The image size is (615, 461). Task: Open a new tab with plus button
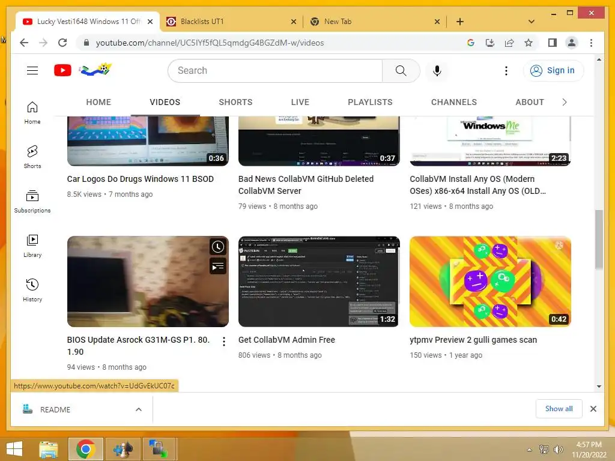(x=459, y=22)
